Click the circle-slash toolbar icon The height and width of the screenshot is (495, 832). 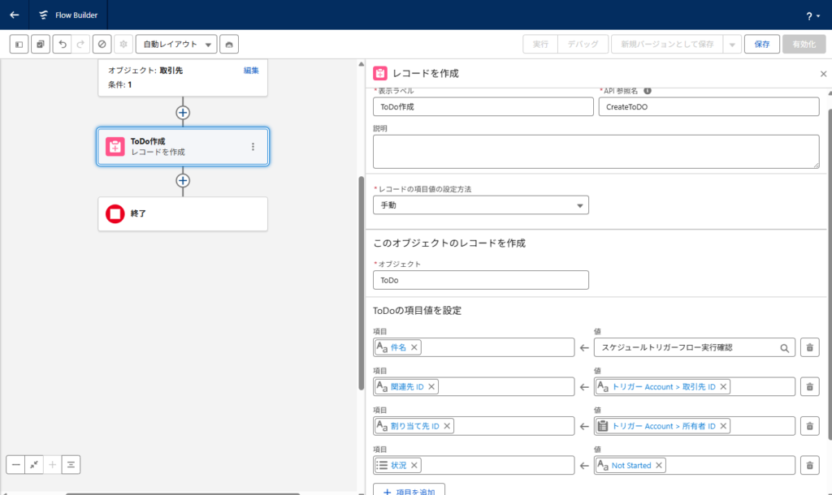tap(102, 44)
